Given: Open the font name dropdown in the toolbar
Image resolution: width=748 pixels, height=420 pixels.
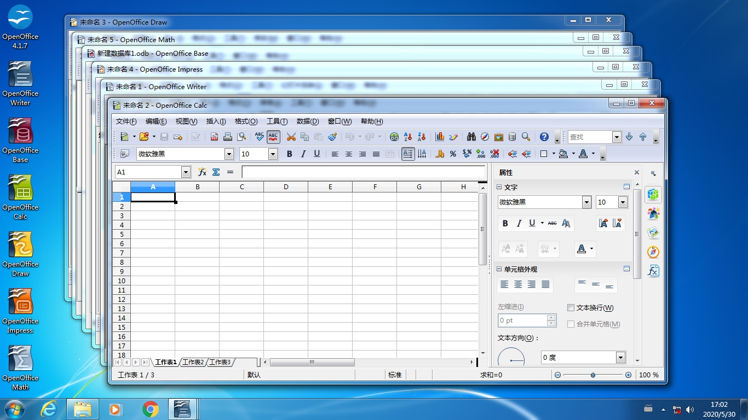Looking at the screenshot, I should pos(229,154).
